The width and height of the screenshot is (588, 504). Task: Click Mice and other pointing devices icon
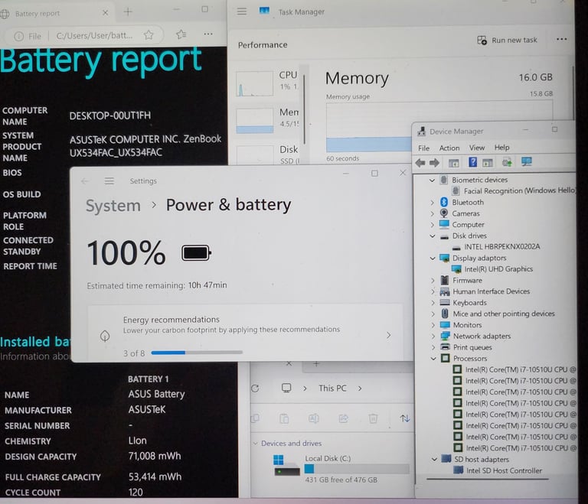tap(445, 314)
